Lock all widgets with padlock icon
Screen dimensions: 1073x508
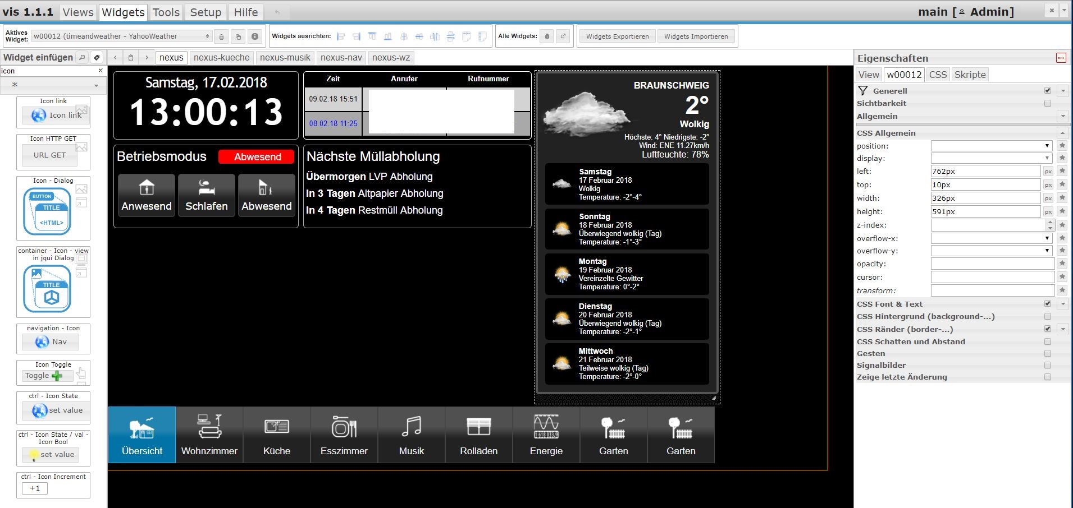547,36
